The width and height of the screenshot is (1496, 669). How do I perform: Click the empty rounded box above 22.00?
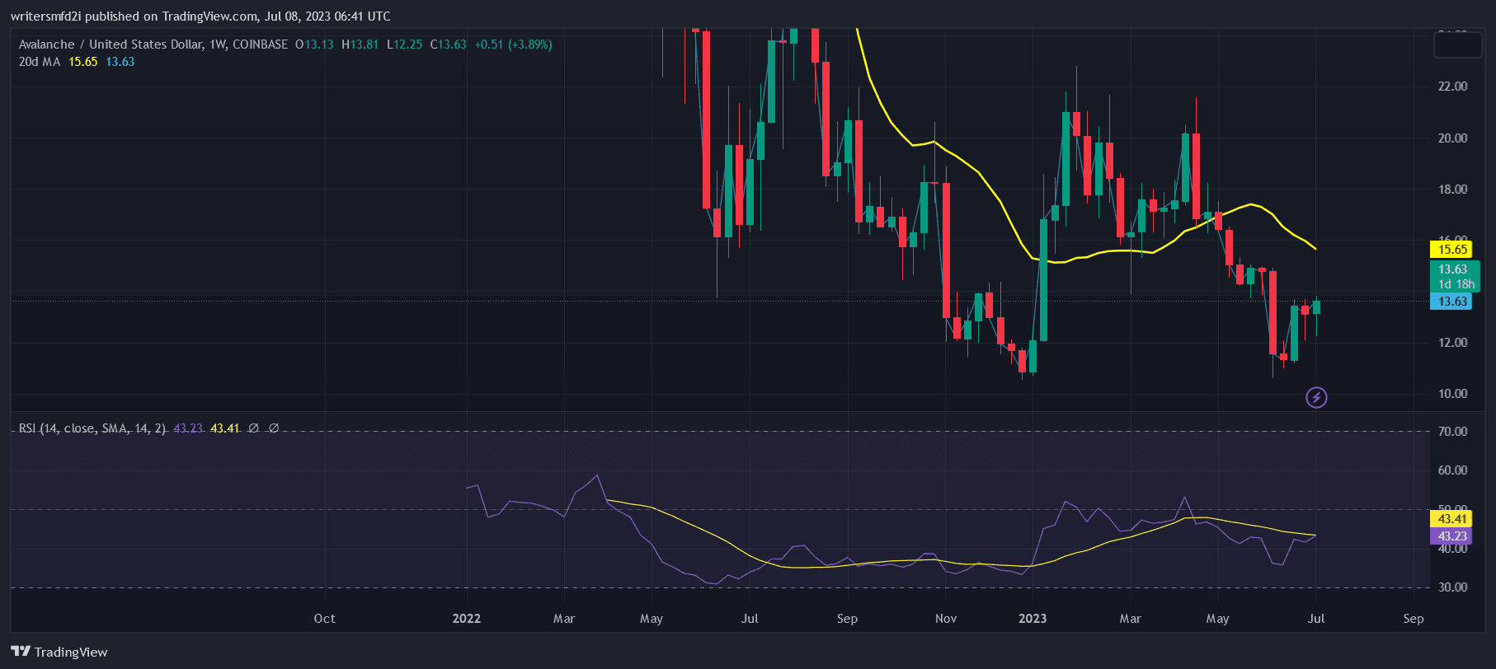click(x=1457, y=44)
